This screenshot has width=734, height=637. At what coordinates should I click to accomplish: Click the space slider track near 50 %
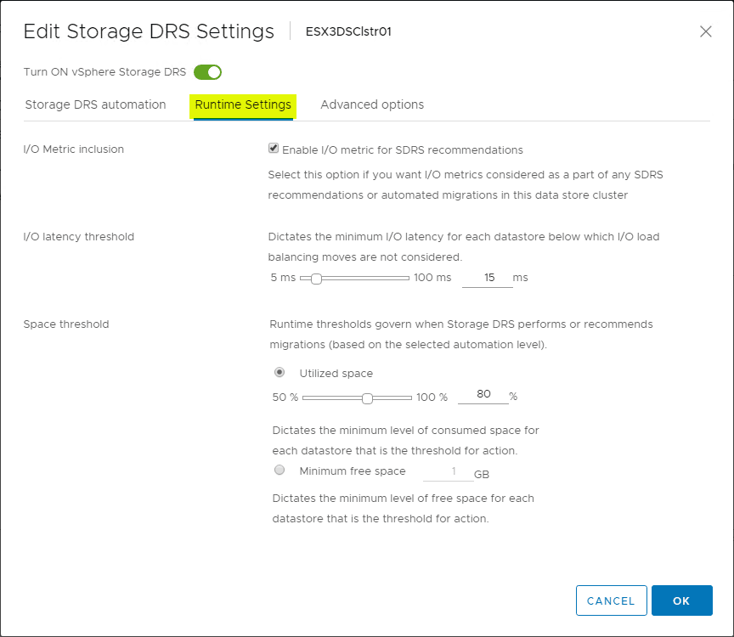tap(308, 397)
